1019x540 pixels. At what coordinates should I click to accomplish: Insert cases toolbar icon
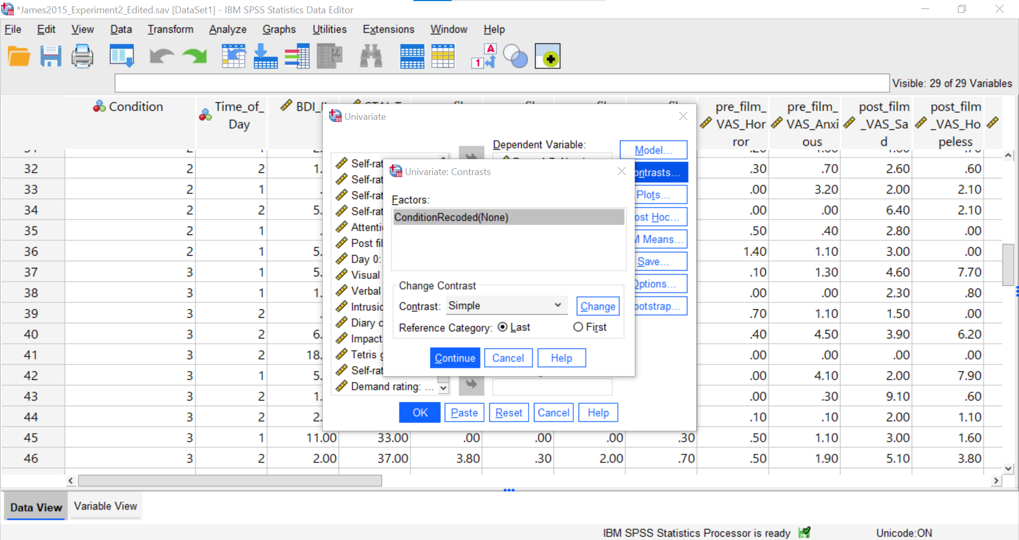pos(412,56)
